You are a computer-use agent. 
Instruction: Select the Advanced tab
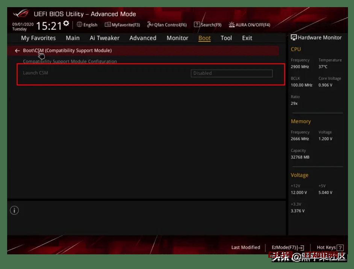(143, 38)
